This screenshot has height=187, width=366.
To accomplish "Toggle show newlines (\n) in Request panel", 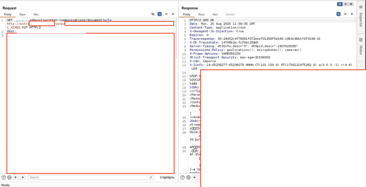I will pyautogui.click(x=167, y=14).
